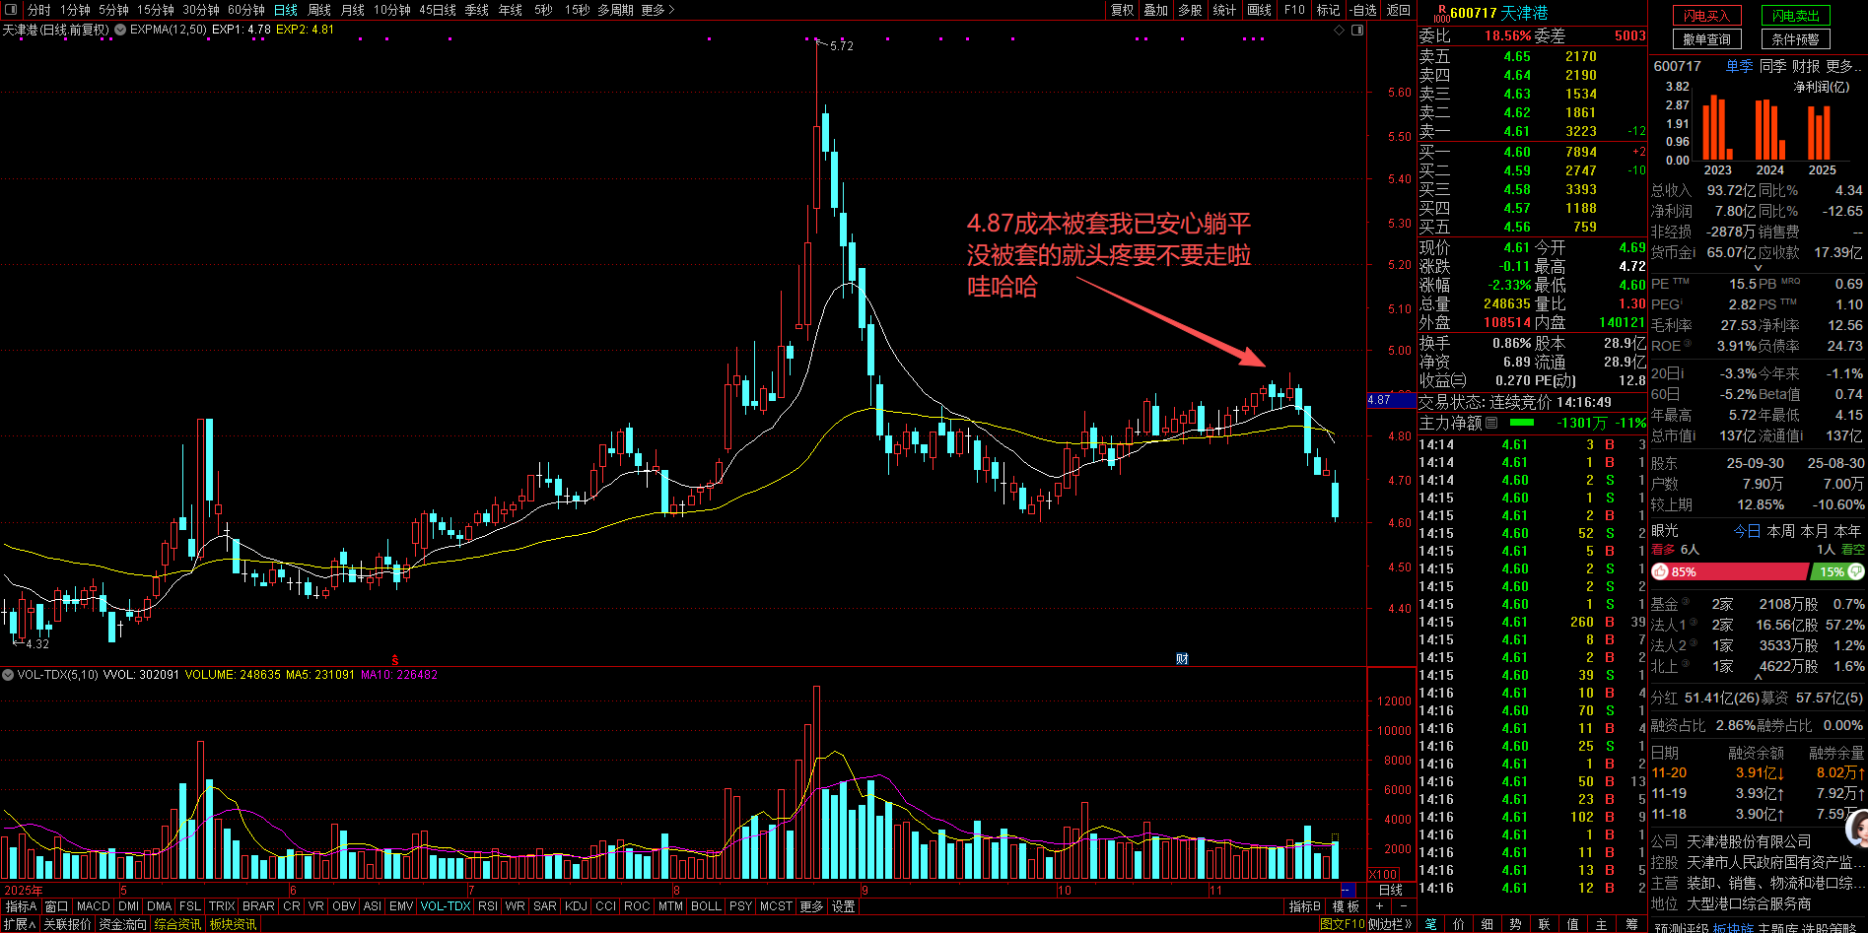Open 更多 indicators list in bottom bar

(811, 906)
